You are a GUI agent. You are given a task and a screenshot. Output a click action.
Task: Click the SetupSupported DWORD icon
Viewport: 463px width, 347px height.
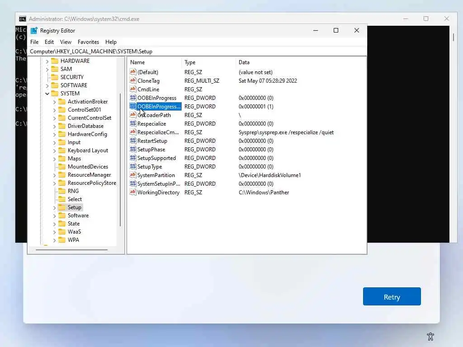click(133, 158)
